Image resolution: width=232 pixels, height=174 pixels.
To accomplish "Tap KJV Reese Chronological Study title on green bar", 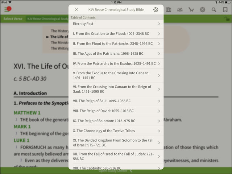I will pyautogui.click(x=47, y=19).
